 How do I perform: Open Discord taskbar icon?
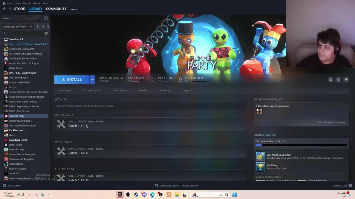[x=144, y=195]
